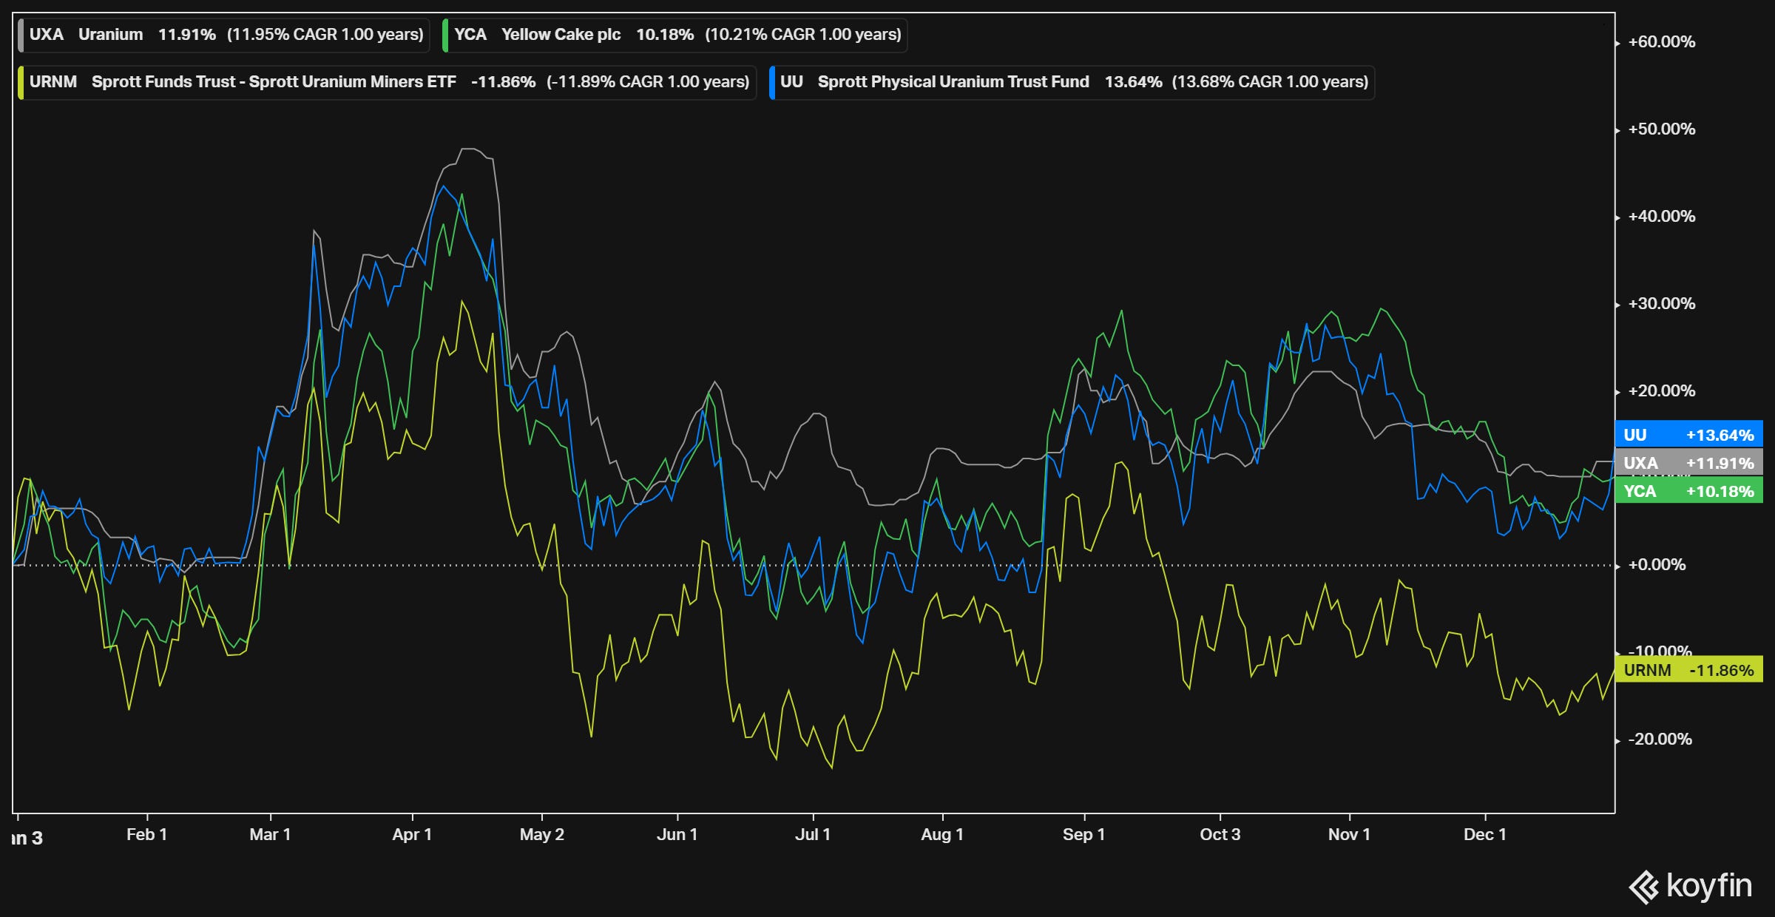The image size is (1775, 917).
Task: Select URNM Sprott Uranium Miners ETF legend
Action: pyautogui.click(x=388, y=82)
